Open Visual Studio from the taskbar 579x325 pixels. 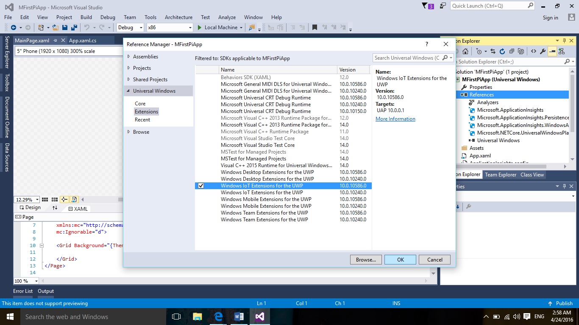pyautogui.click(x=260, y=317)
